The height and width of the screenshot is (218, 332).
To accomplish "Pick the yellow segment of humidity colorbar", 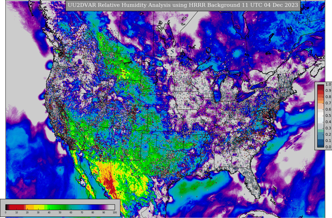I will pyautogui.click(x=39, y=207).
